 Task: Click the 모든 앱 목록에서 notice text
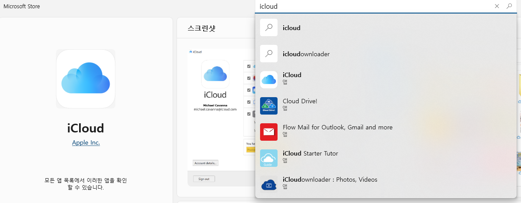coord(86,184)
